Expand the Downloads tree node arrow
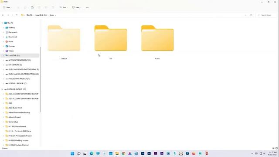 coord(3,37)
